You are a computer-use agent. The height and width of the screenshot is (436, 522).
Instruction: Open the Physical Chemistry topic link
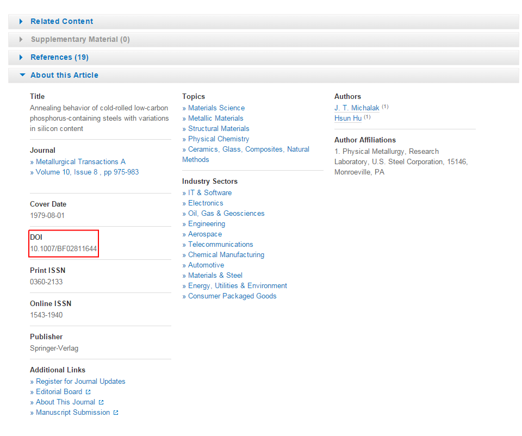click(x=219, y=139)
